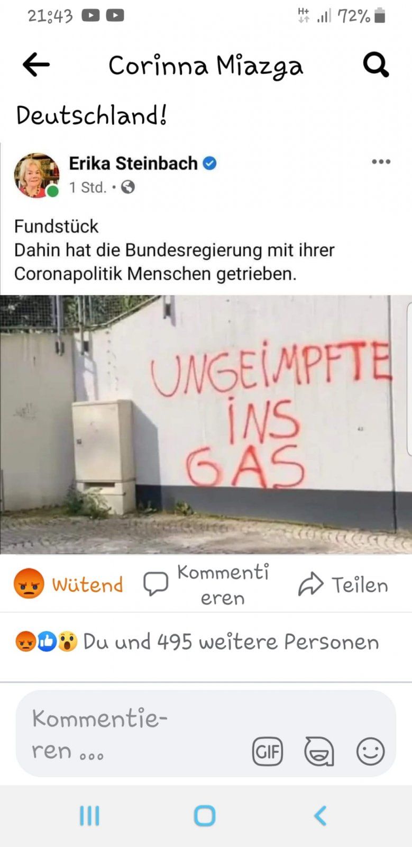Tap the back arrow in the header
This screenshot has width=412, height=847.
coord(36,65)
